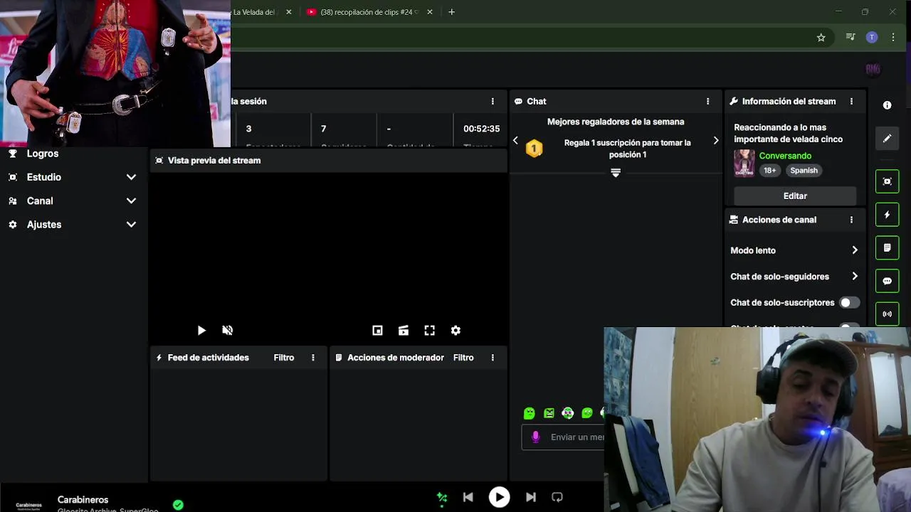The height and width of the screenshot is (512, 911).
Task: Expand Chat de solo-seguidores options
Action: coord(855,277)
